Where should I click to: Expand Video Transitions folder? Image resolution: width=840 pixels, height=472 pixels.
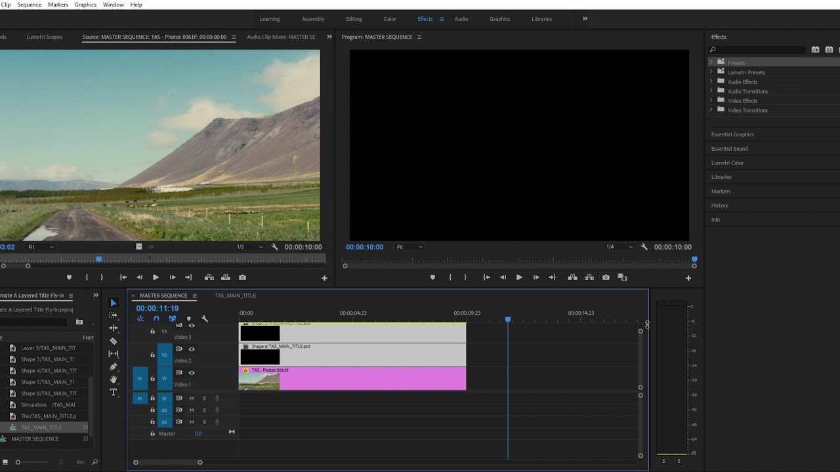pos(711,109)
